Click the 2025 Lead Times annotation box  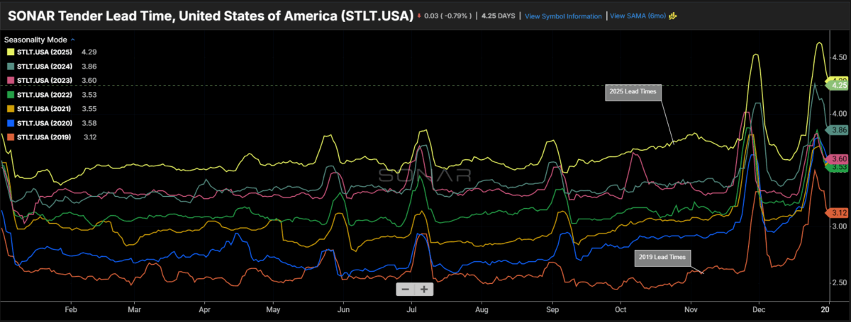pos(633,91)
